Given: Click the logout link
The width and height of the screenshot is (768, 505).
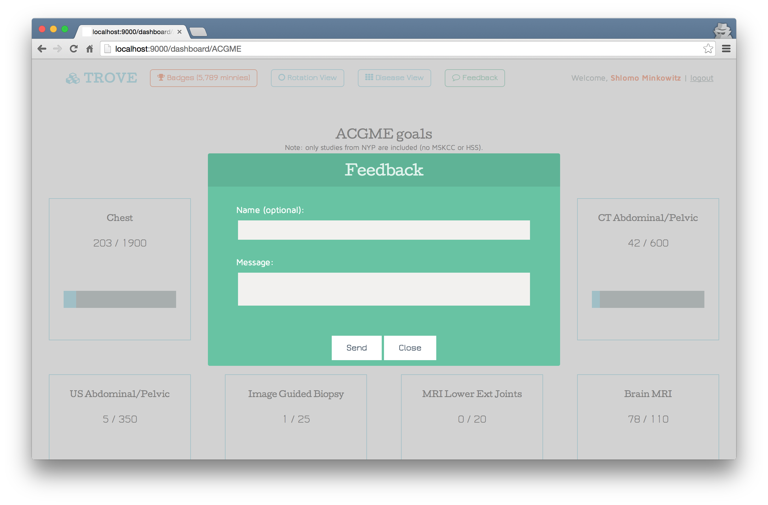Looking at the screenshot, I should (x=702, y=78).
